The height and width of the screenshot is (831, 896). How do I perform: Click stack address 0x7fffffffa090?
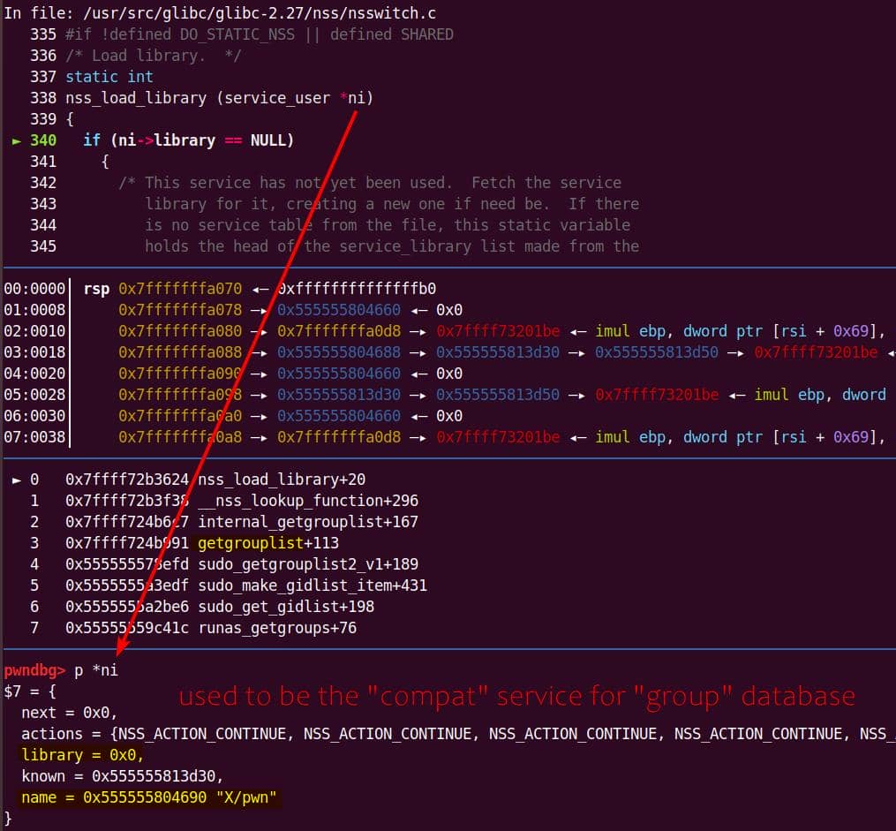coord(180,374)
